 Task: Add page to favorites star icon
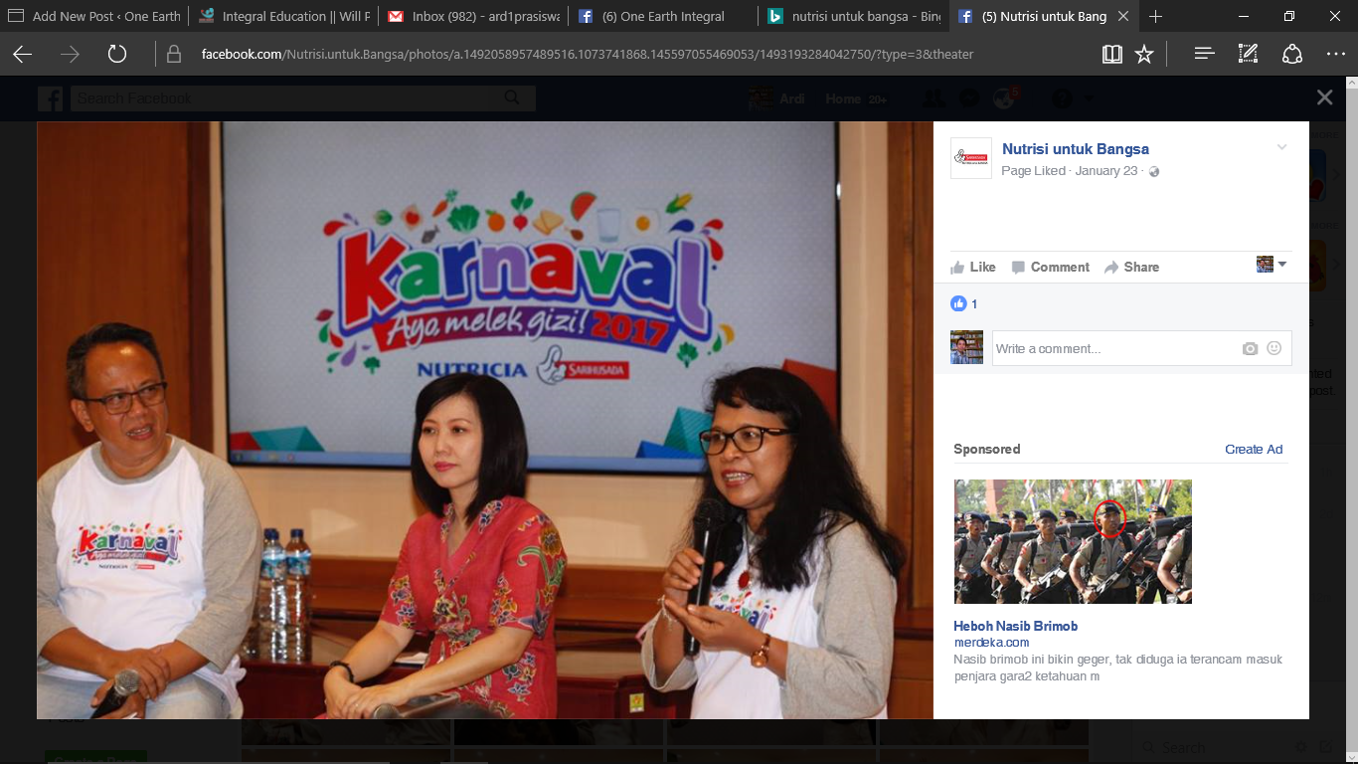pyautogui.click(x=1144, y=55)
